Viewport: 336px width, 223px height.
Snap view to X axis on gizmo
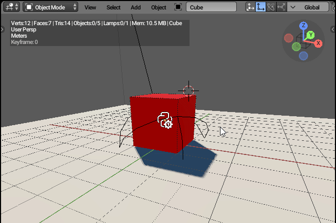318,43
